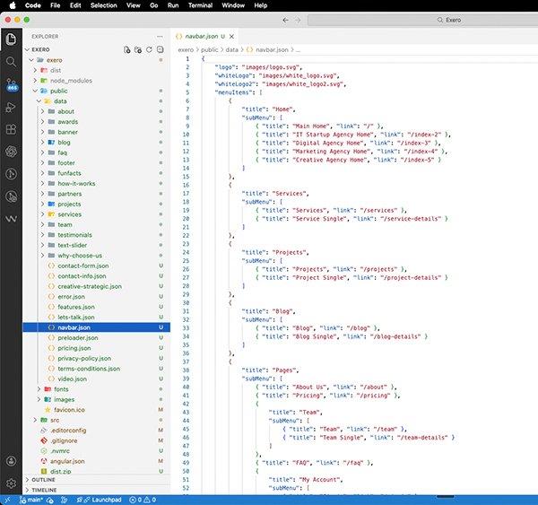Open the ChatGPT icon in activity bar
538x505 pixels.
11,152
